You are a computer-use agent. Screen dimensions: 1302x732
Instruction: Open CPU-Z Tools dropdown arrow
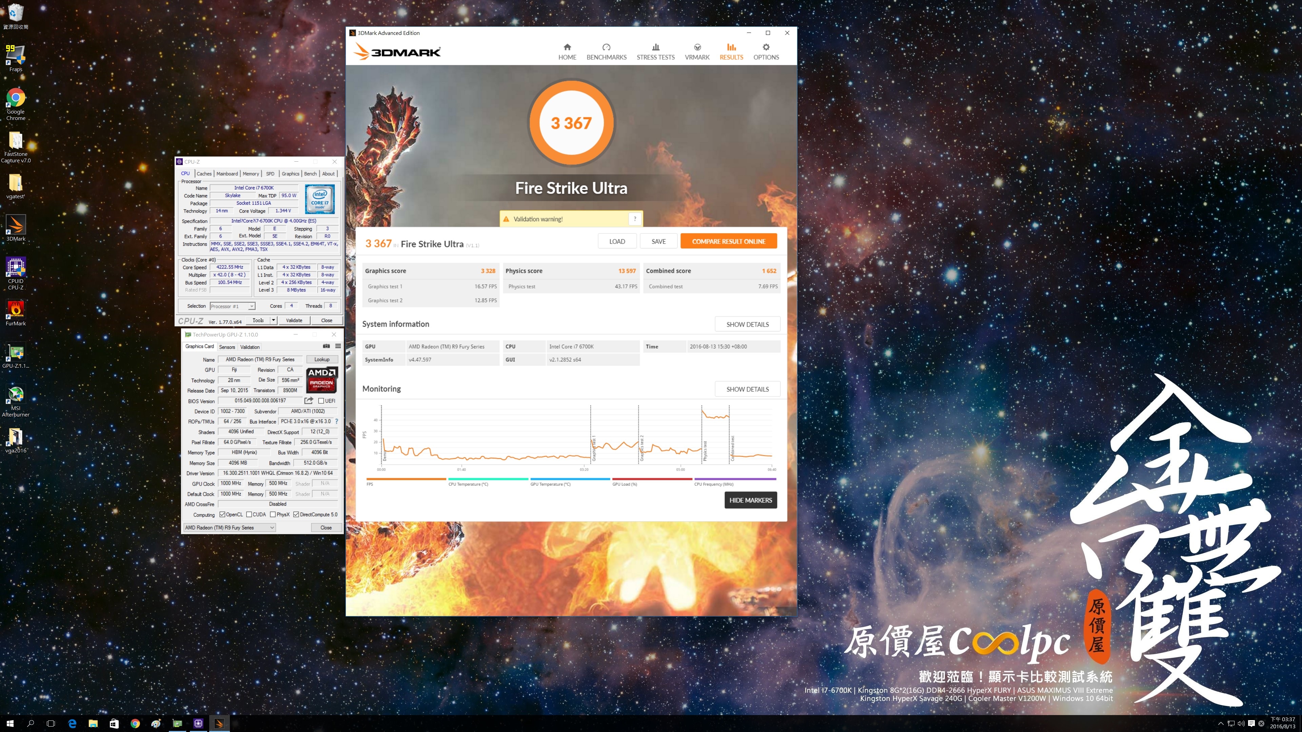[x=273, y=320]
